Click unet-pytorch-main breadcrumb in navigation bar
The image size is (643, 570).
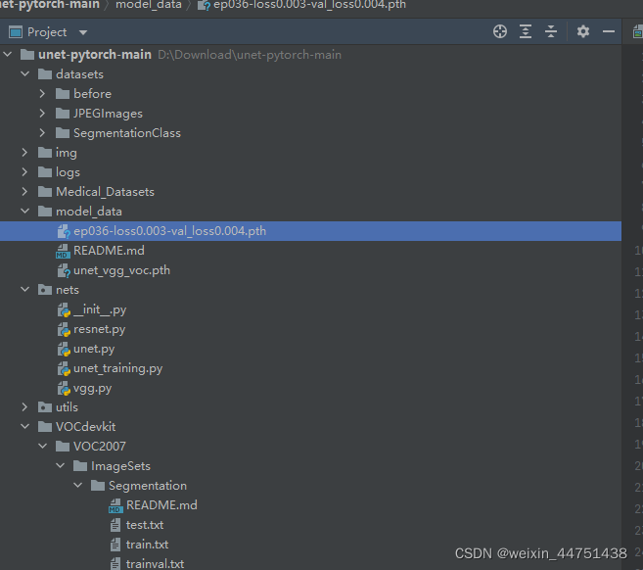pyautogui.click(x=50, y=5)
